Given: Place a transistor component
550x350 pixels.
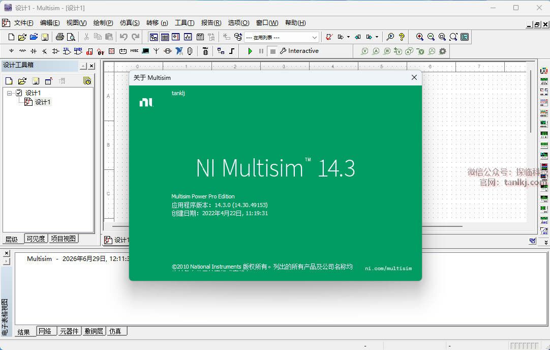Looking at the screenshot, I should click(45, 51).
